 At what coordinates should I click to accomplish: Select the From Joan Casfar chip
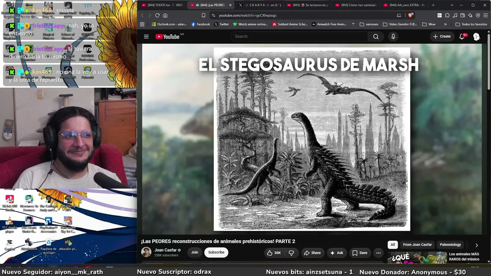[417, 245]
